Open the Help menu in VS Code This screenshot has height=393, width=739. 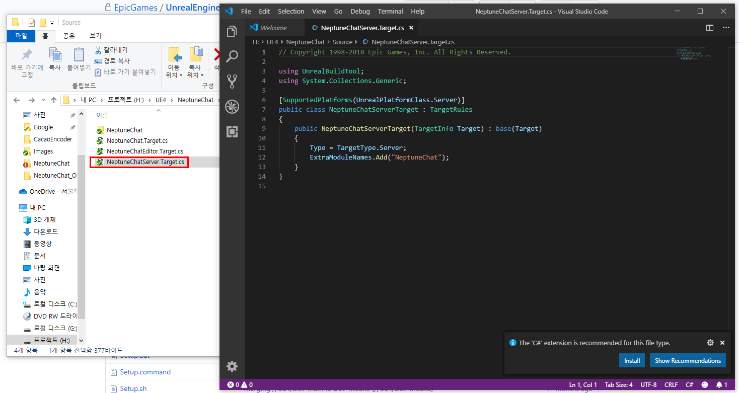(x=417, y=11)
